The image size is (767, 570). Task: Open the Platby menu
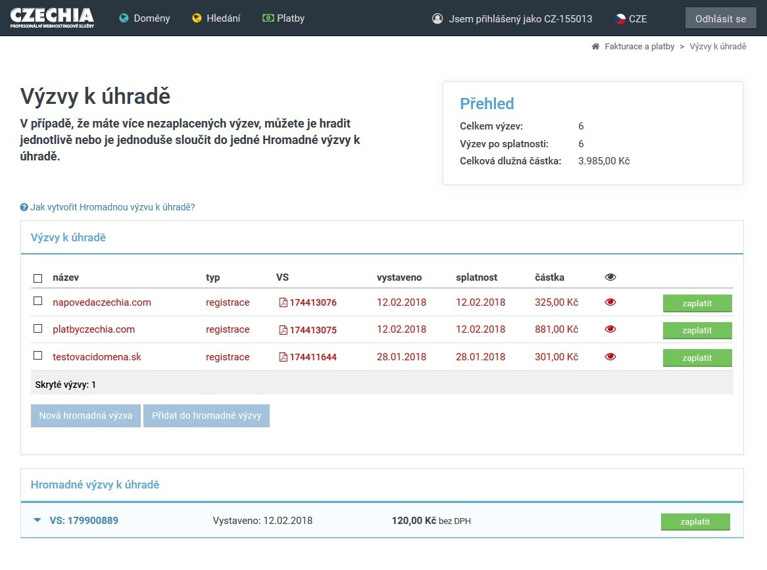pyautogui.click(x=284, y=18)
